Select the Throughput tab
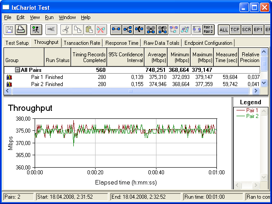The image size is (272, 204). click(46, 42)
